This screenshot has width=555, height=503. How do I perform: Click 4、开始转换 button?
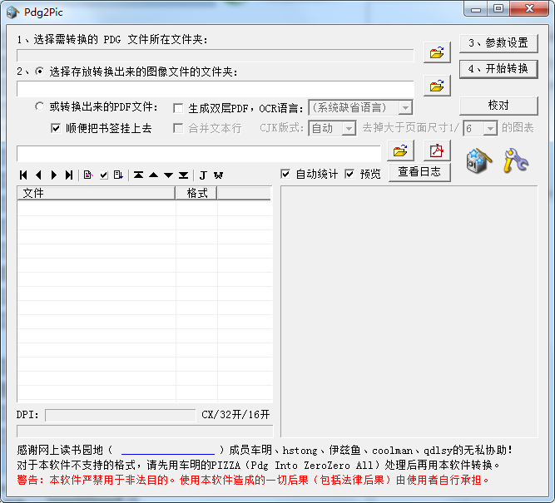pos(498,69)
